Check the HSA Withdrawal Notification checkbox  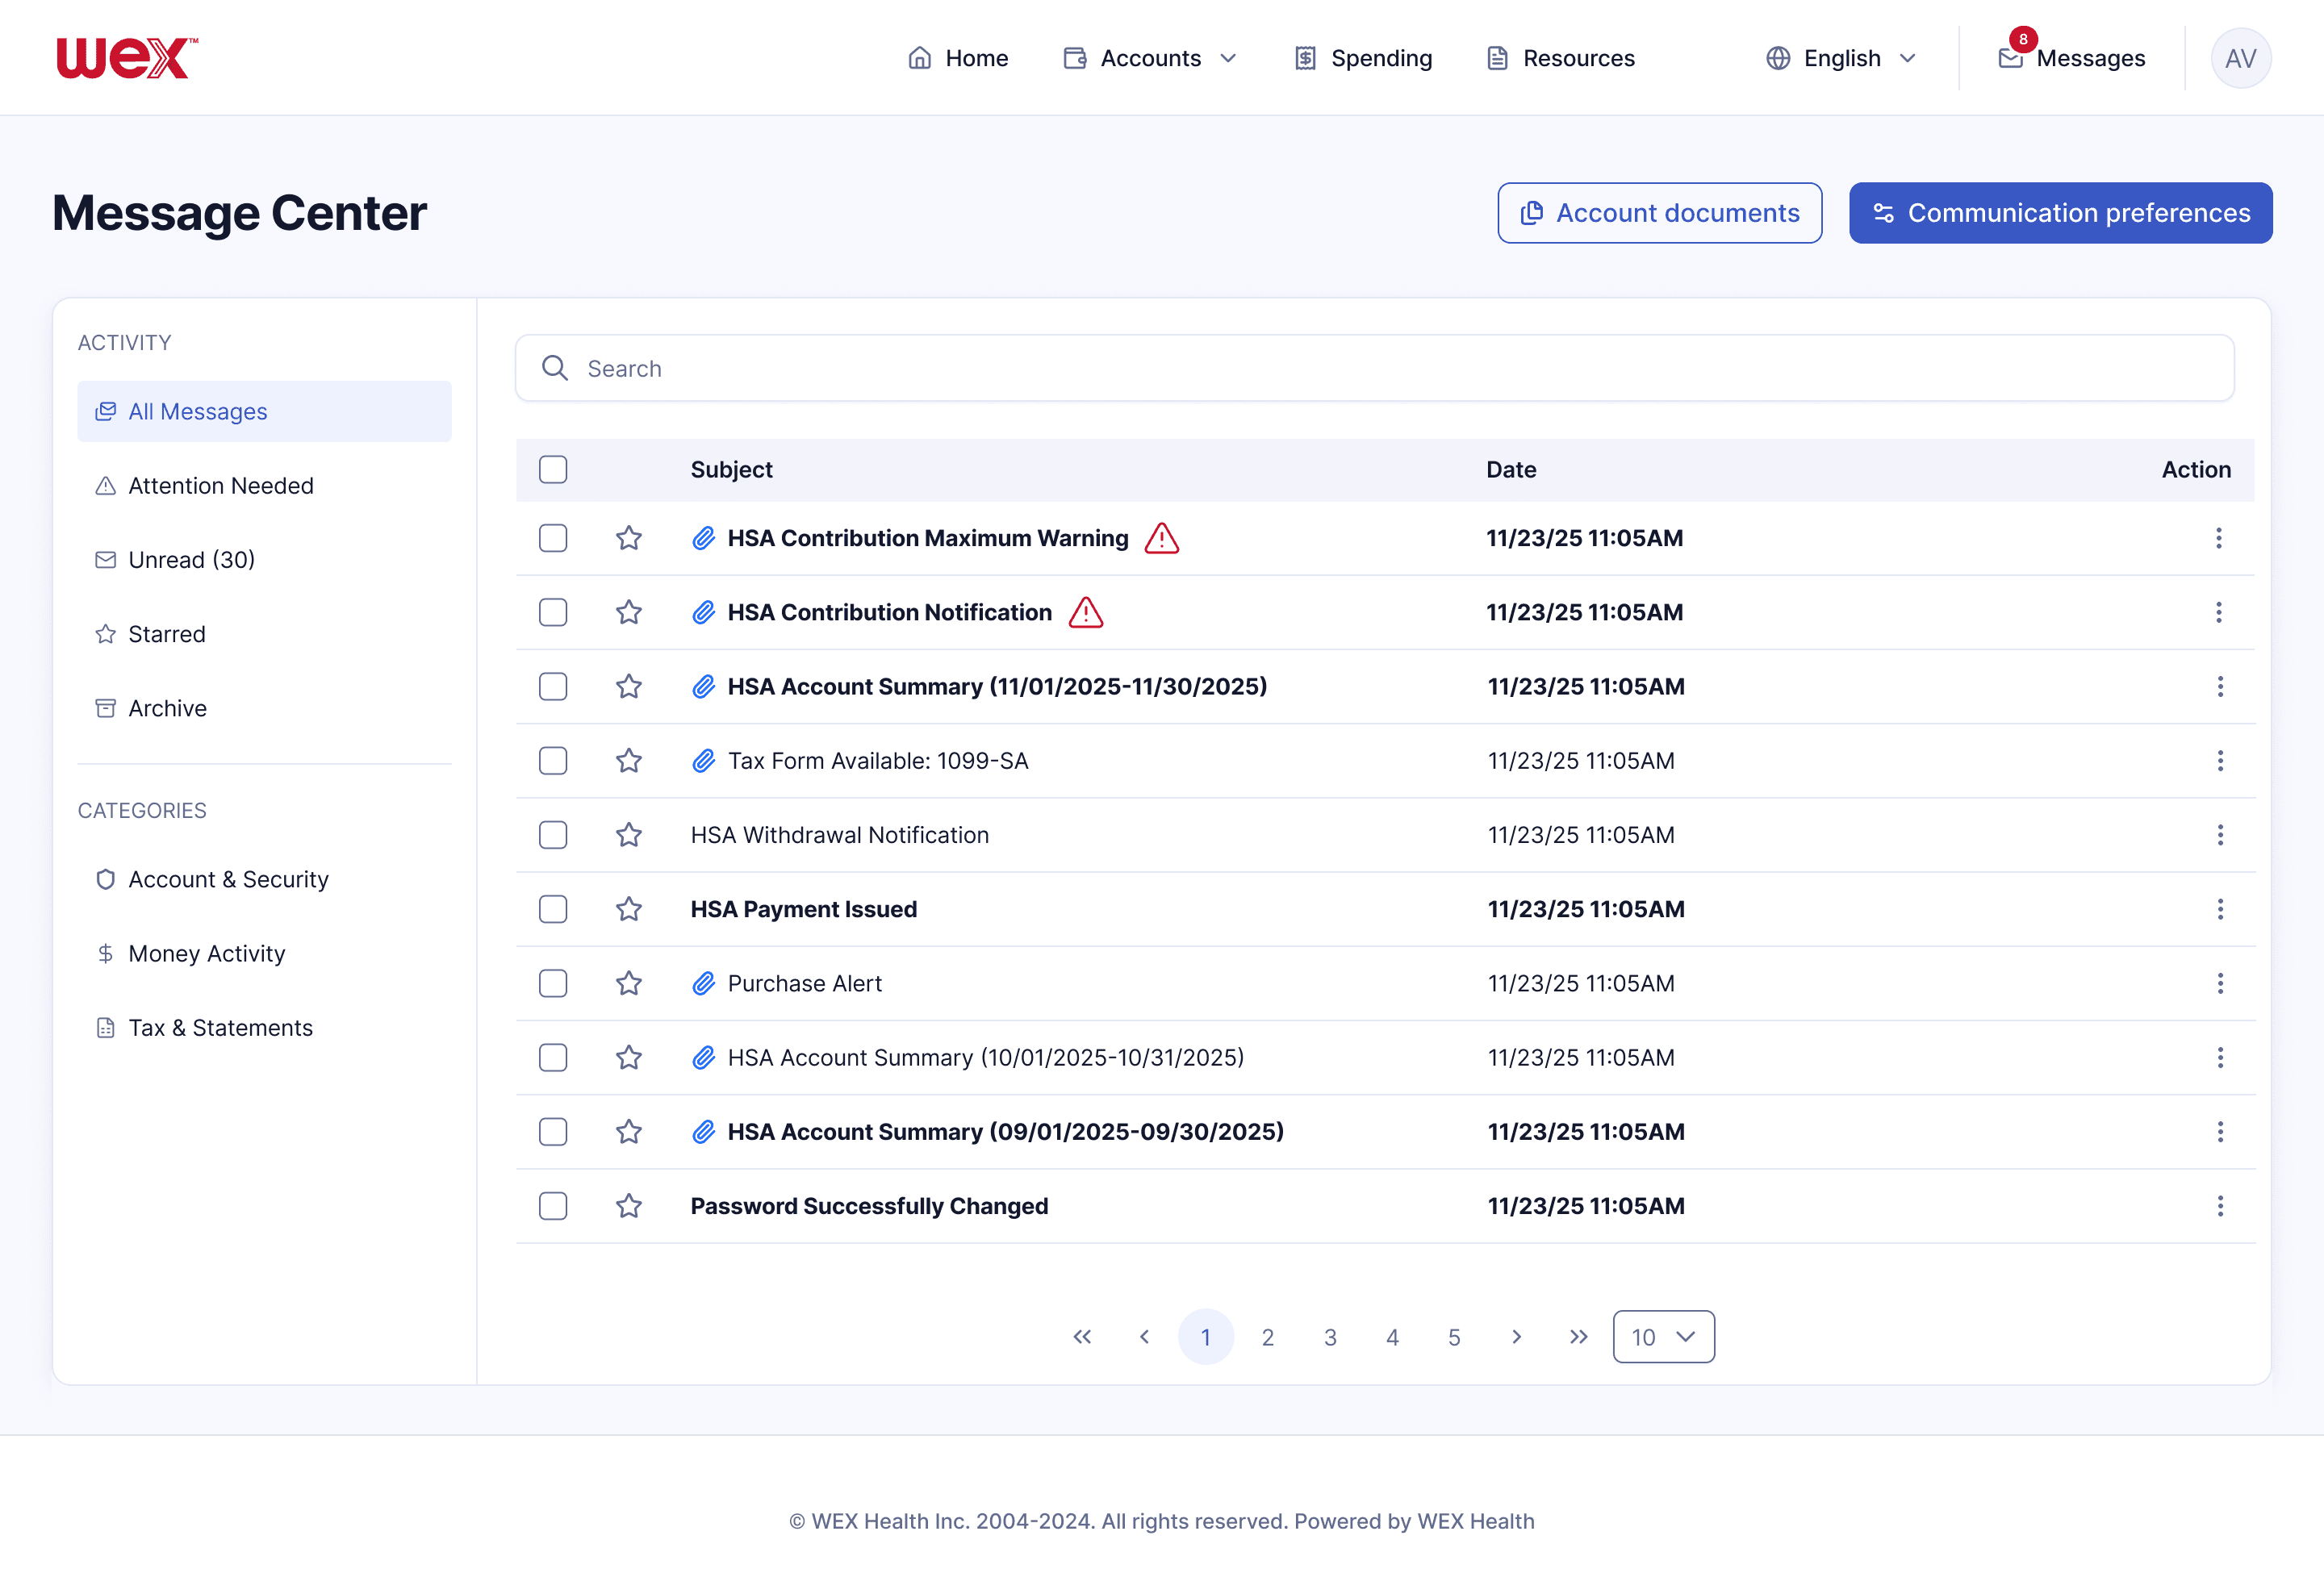(553, 836)
